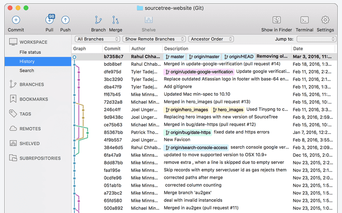Select Search in the Workspace sidebar

pyautogui.click(x=27, y=71)
